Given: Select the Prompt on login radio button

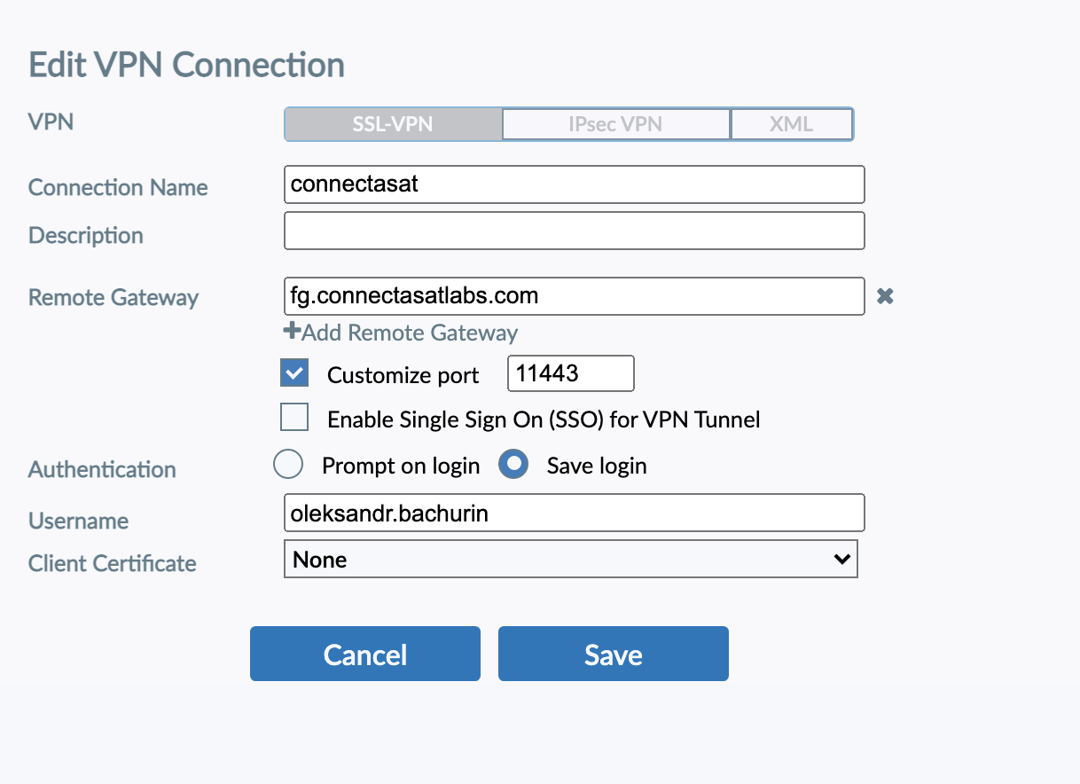Looking at the screenshot, I should click(x=289, y=465).
